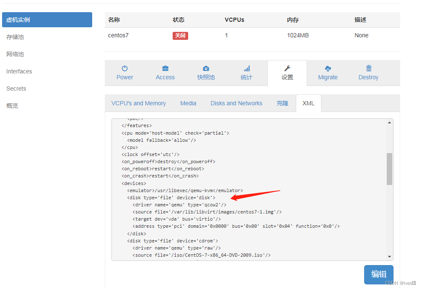Image resolution: width=422 pixels, height=289 pixels.
Task: Switch to the Media tab
Action: 188,103
